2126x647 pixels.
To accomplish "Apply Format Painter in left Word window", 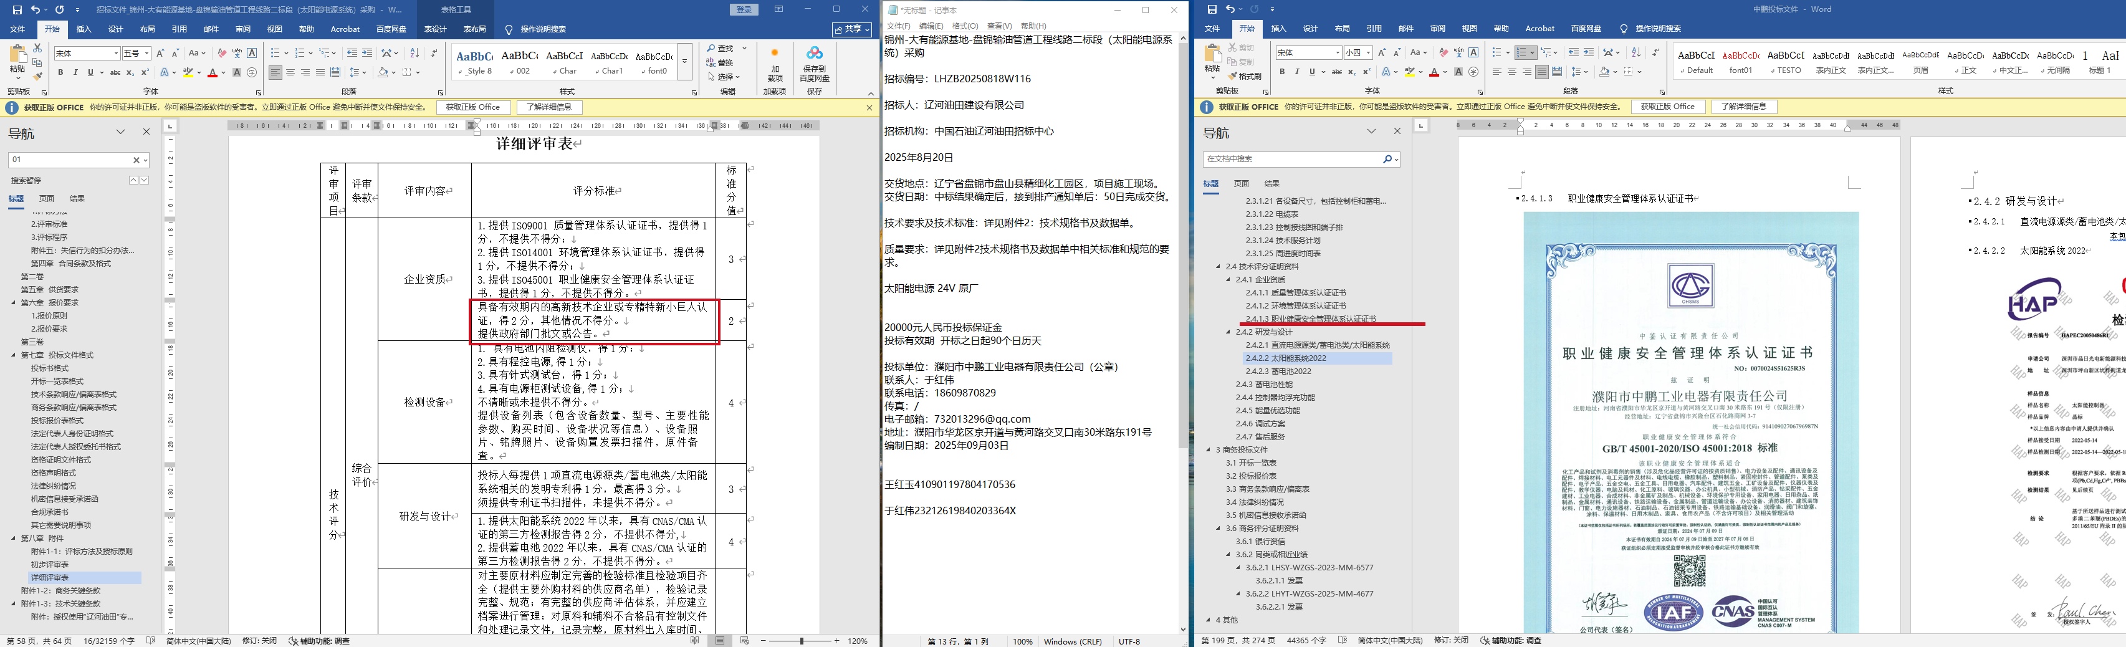I will pyautogui.click(x=37, y=76).
